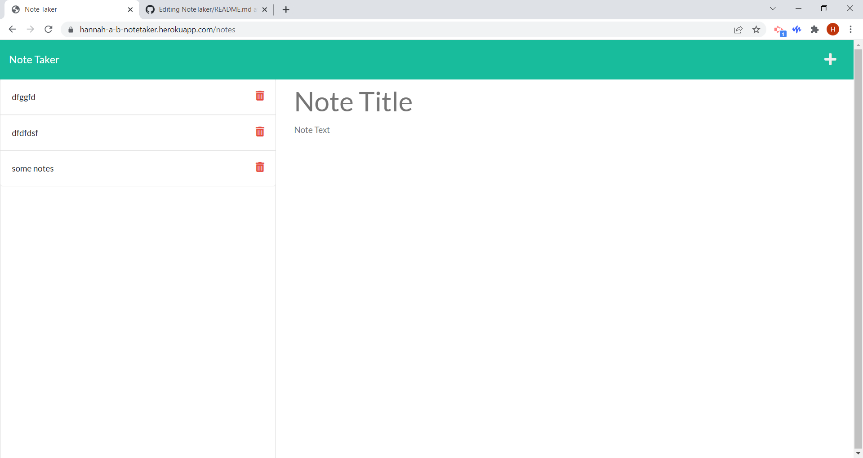View site security via the lock icon
Image resolution: width=863 pixels, height=458 pixels.
coord(70,30)
